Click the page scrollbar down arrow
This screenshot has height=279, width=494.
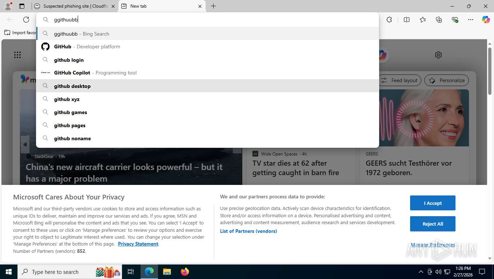pyautogui.click(x=490, y=258)
